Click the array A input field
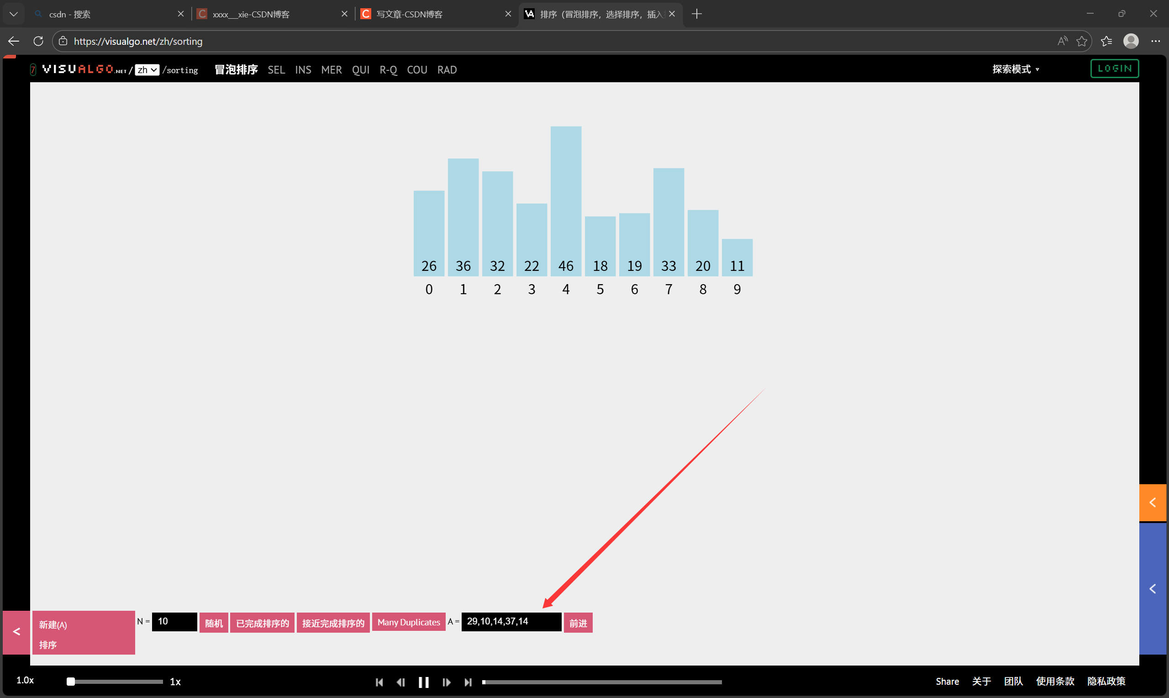Viewport: 1169px width, 698px height. [511, 621]
